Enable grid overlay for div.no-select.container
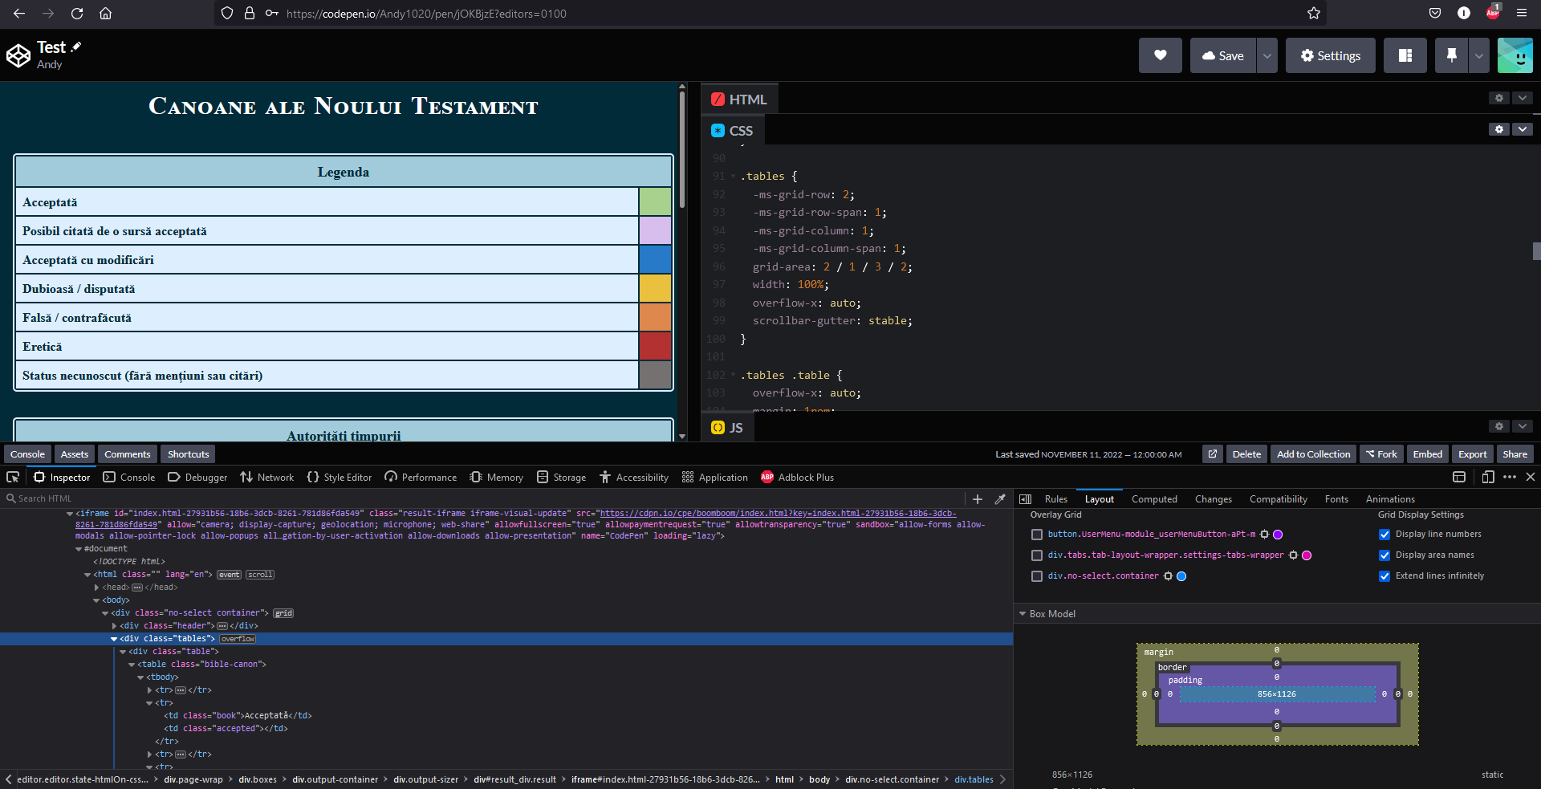Viewport: 1541px width, 789px height. pos(1037,576)
